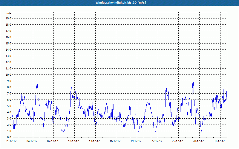Image resolution: width=239 pixels, height=149 pixels.
Task: Click the 8,0 y-axis label
Action: coord(9,87)
